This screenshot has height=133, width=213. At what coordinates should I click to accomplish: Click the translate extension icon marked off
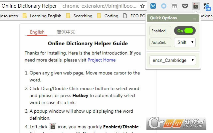[207, 7]
